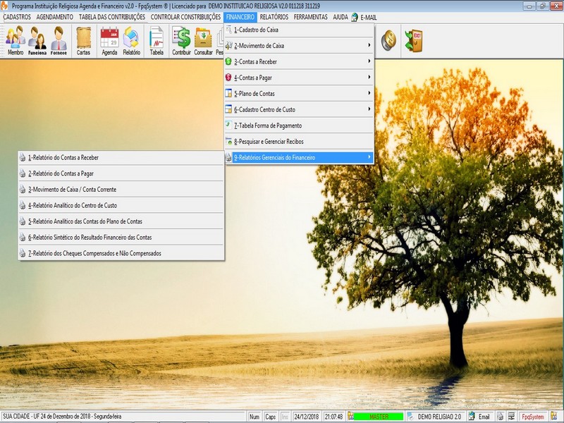The height and width of the screenshot is (423, 564).
Task: Open the Cartas scroll icon
Action: (x=83, y=41)
